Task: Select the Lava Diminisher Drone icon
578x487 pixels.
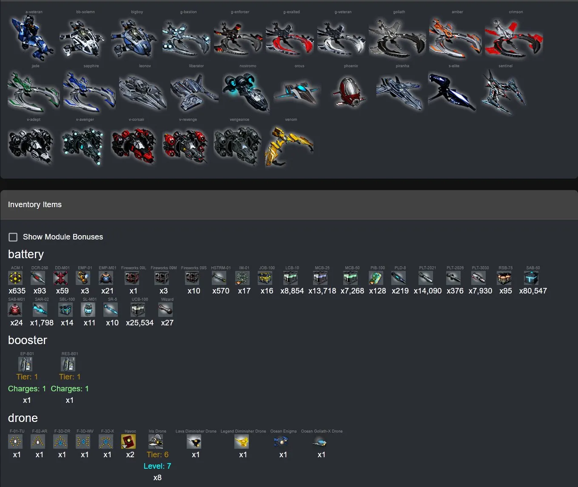Action: coord(194,441)
